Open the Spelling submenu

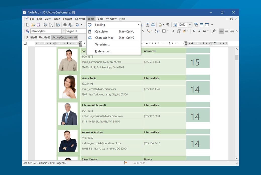(x=114, y=25)
